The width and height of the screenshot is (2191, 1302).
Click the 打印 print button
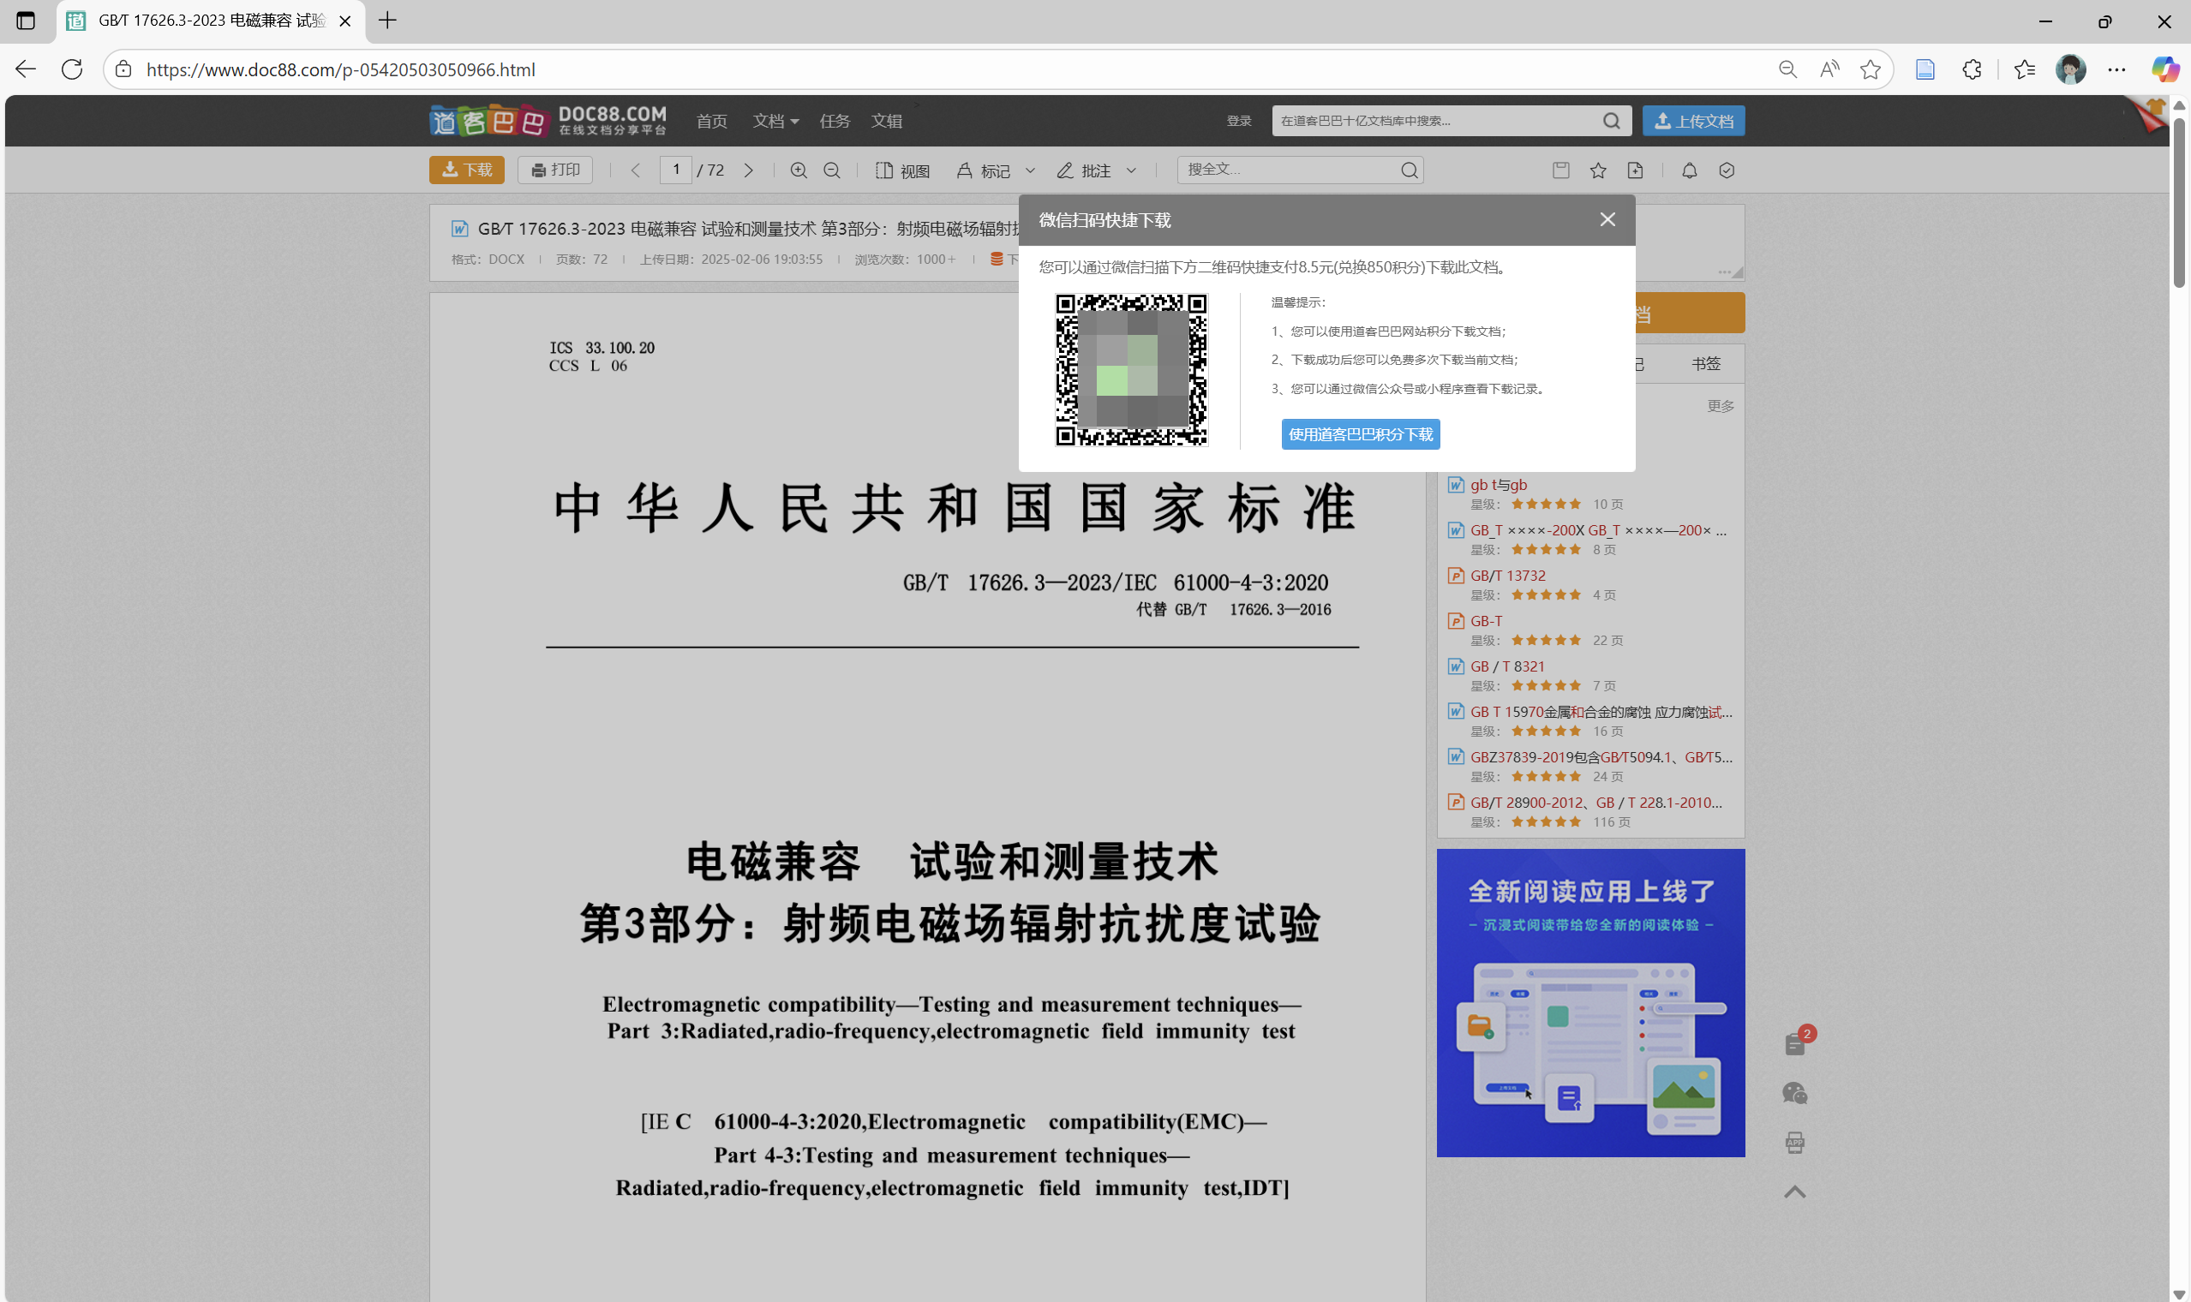tap(554, 170)
